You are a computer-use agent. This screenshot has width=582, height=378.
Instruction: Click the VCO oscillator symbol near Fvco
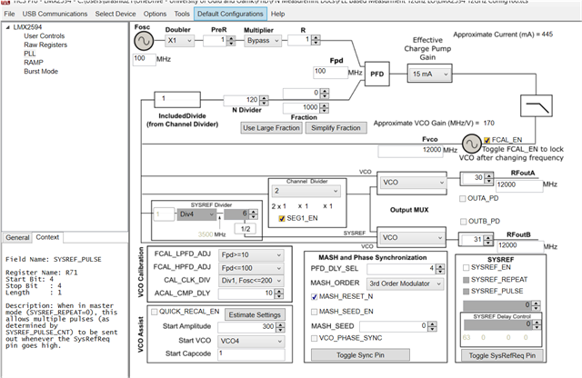(x=471, y=144)
